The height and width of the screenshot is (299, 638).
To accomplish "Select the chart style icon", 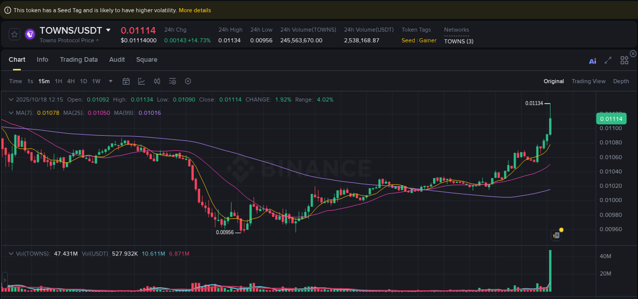I will tap(140, 81).
